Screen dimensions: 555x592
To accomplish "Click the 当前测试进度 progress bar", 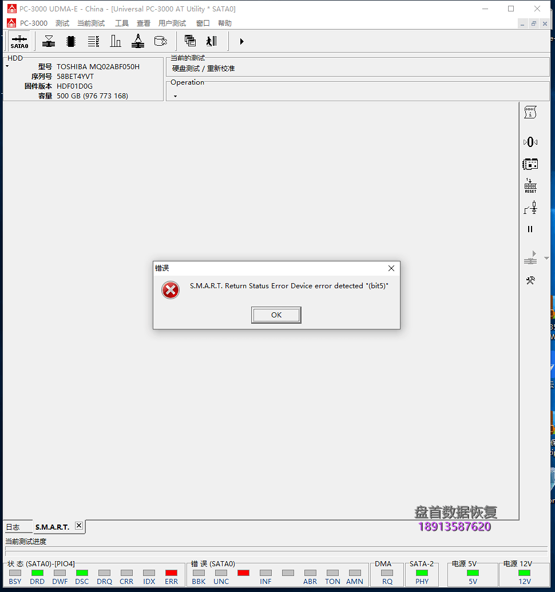I will [276, 551].
